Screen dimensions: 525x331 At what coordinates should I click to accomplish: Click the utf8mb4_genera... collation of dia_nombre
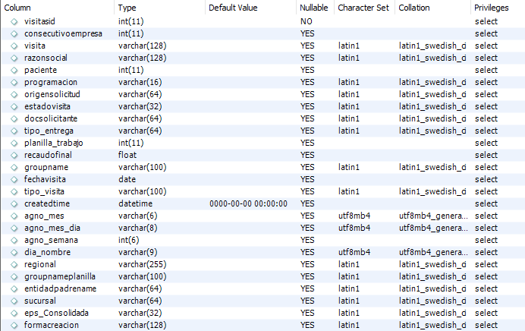pos(433,252)
